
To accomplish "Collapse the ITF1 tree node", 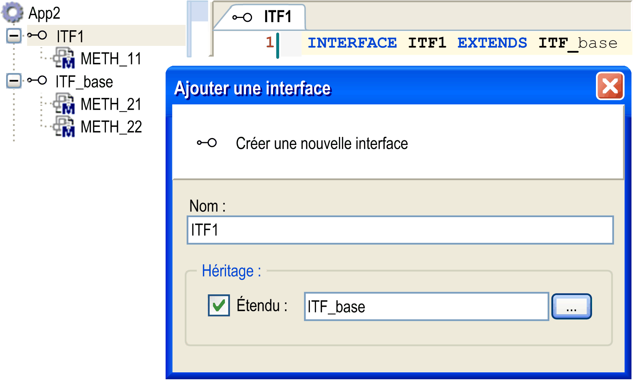I will (x=14, y=36).
